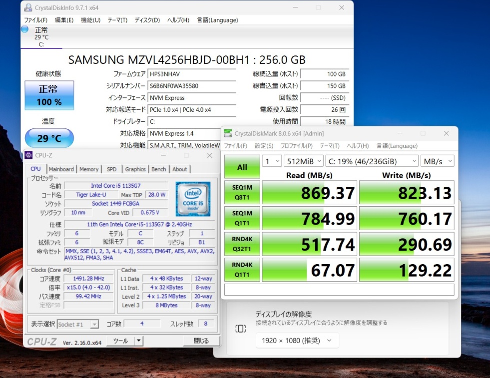Switch to the SPD tab in CPU-Z
Screen dimensions: 490x378
(x=111, y=169)
